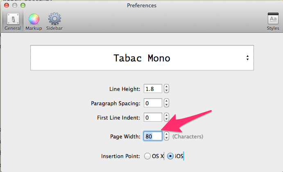Increase Paragraph Spacing using stepper up arrow
The image size is (283, 172).
[166, 101]
